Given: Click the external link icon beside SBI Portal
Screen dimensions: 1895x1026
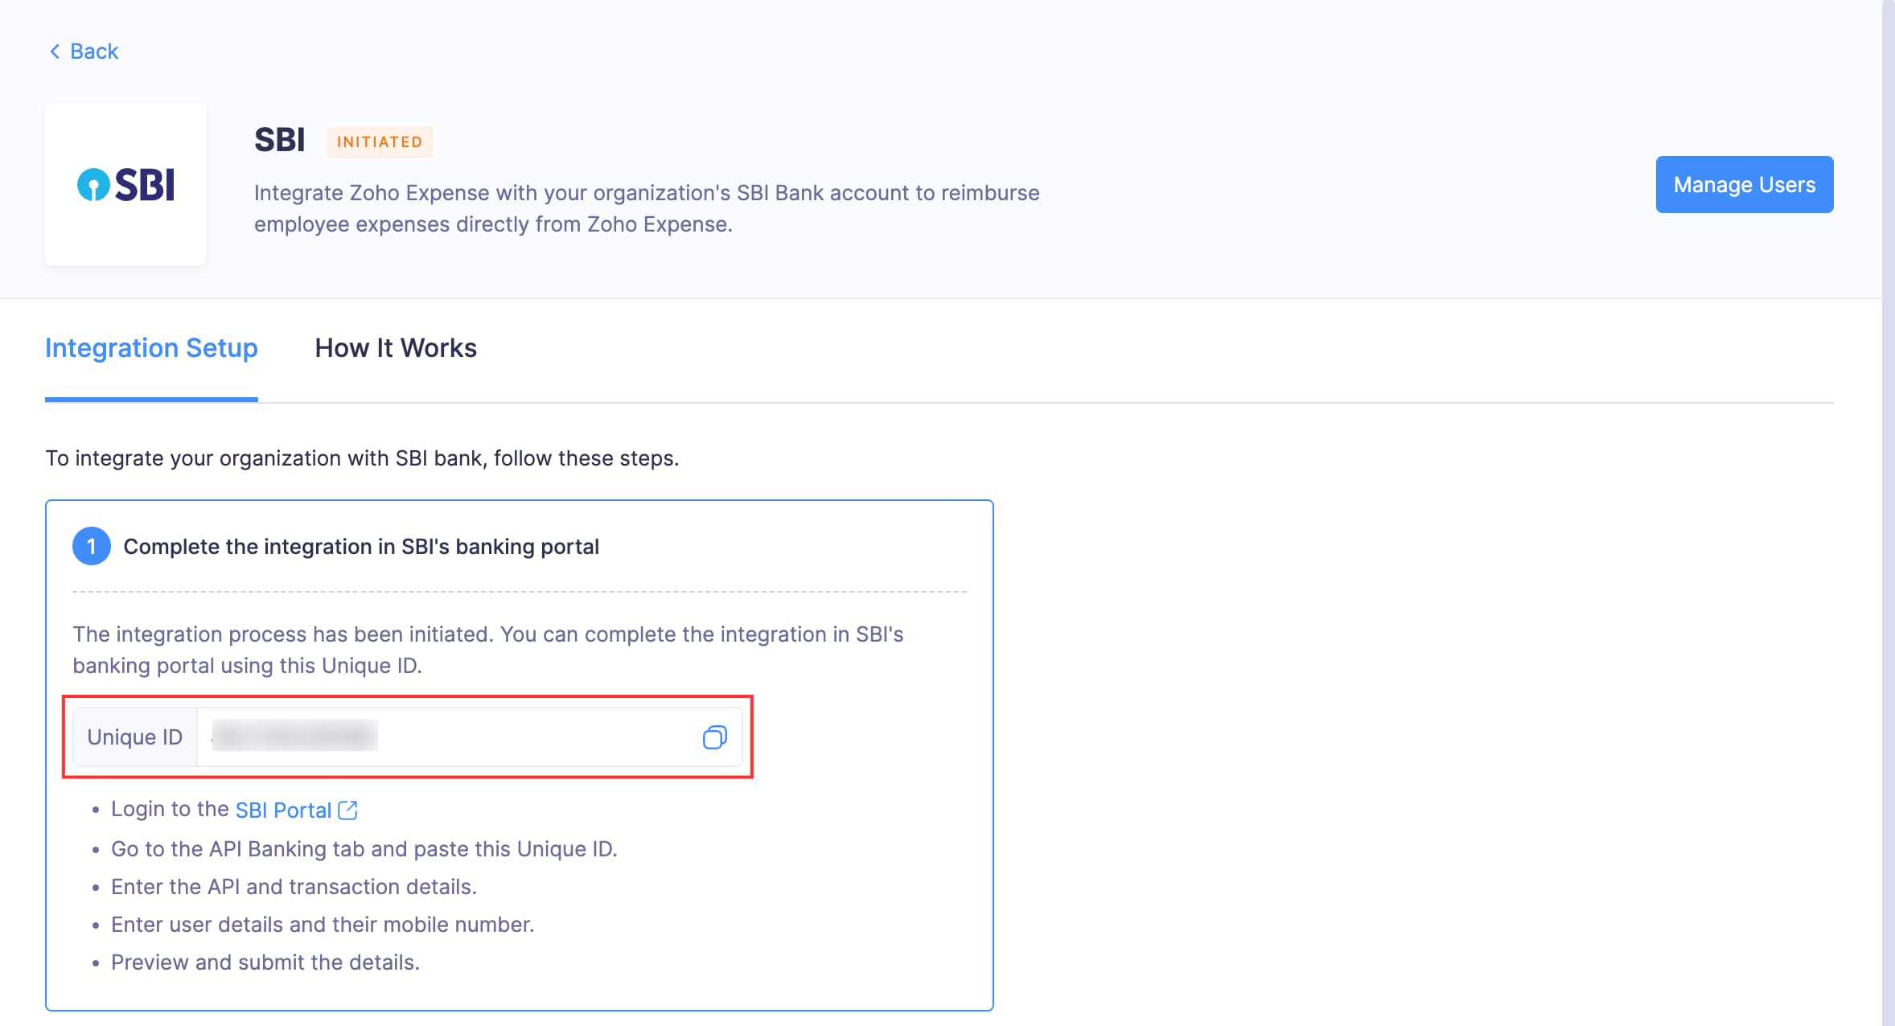Looking at the screenshot, I should 347,810.
